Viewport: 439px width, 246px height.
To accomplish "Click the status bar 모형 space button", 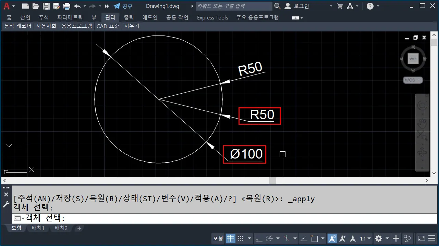I will click(x=218, y=238).
